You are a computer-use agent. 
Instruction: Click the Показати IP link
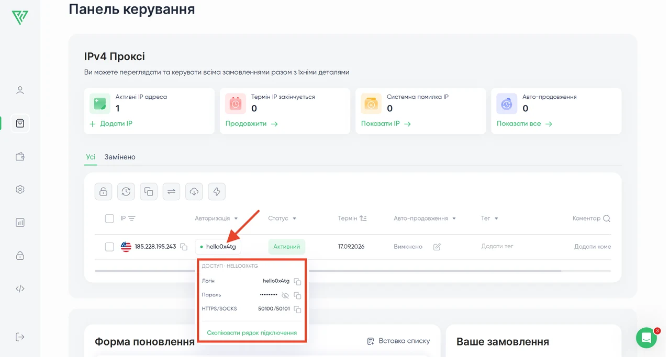click(x=386, y=124)
